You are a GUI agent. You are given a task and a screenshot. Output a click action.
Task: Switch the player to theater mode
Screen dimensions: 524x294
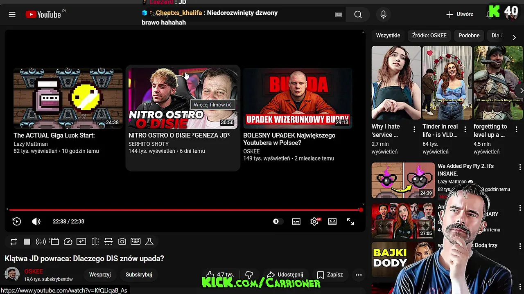point(332,221)
